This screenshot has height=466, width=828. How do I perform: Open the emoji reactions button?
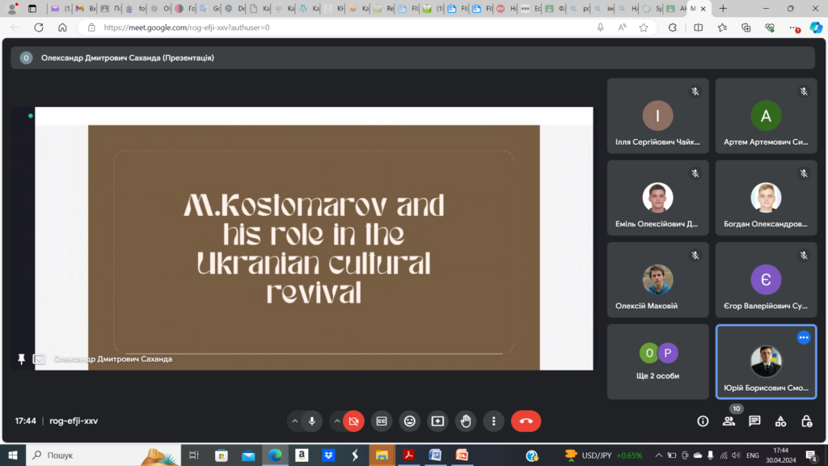(x=410, y=421)
